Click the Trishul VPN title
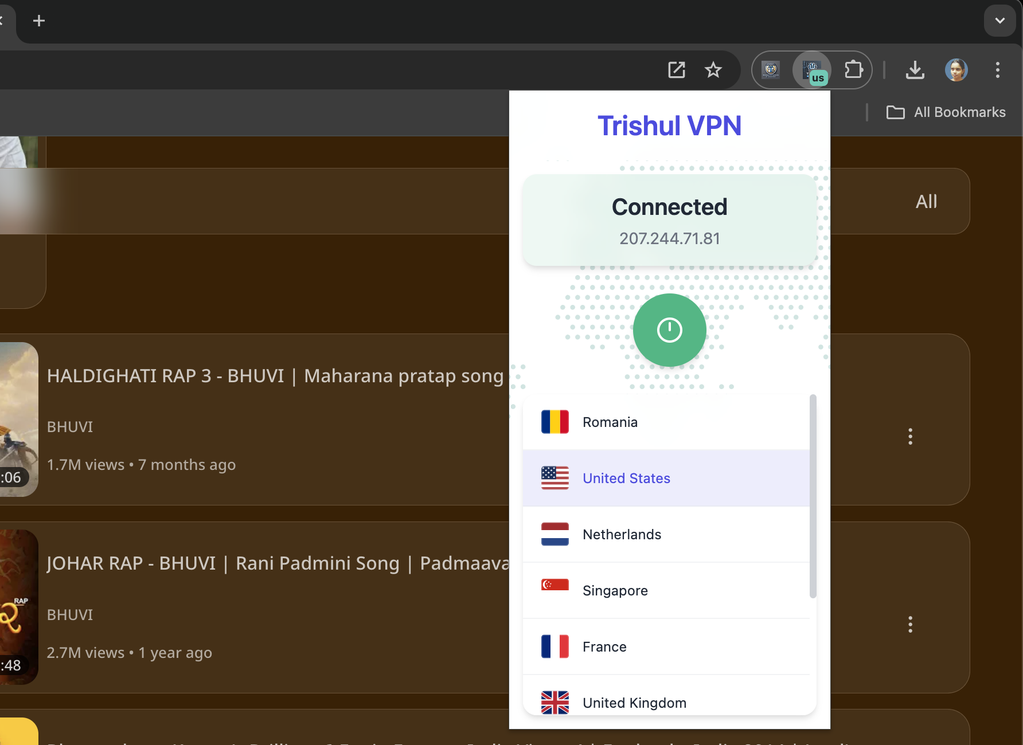This screenshot has width=1023, height=745. pyautogui.click(x=669, y=126)
